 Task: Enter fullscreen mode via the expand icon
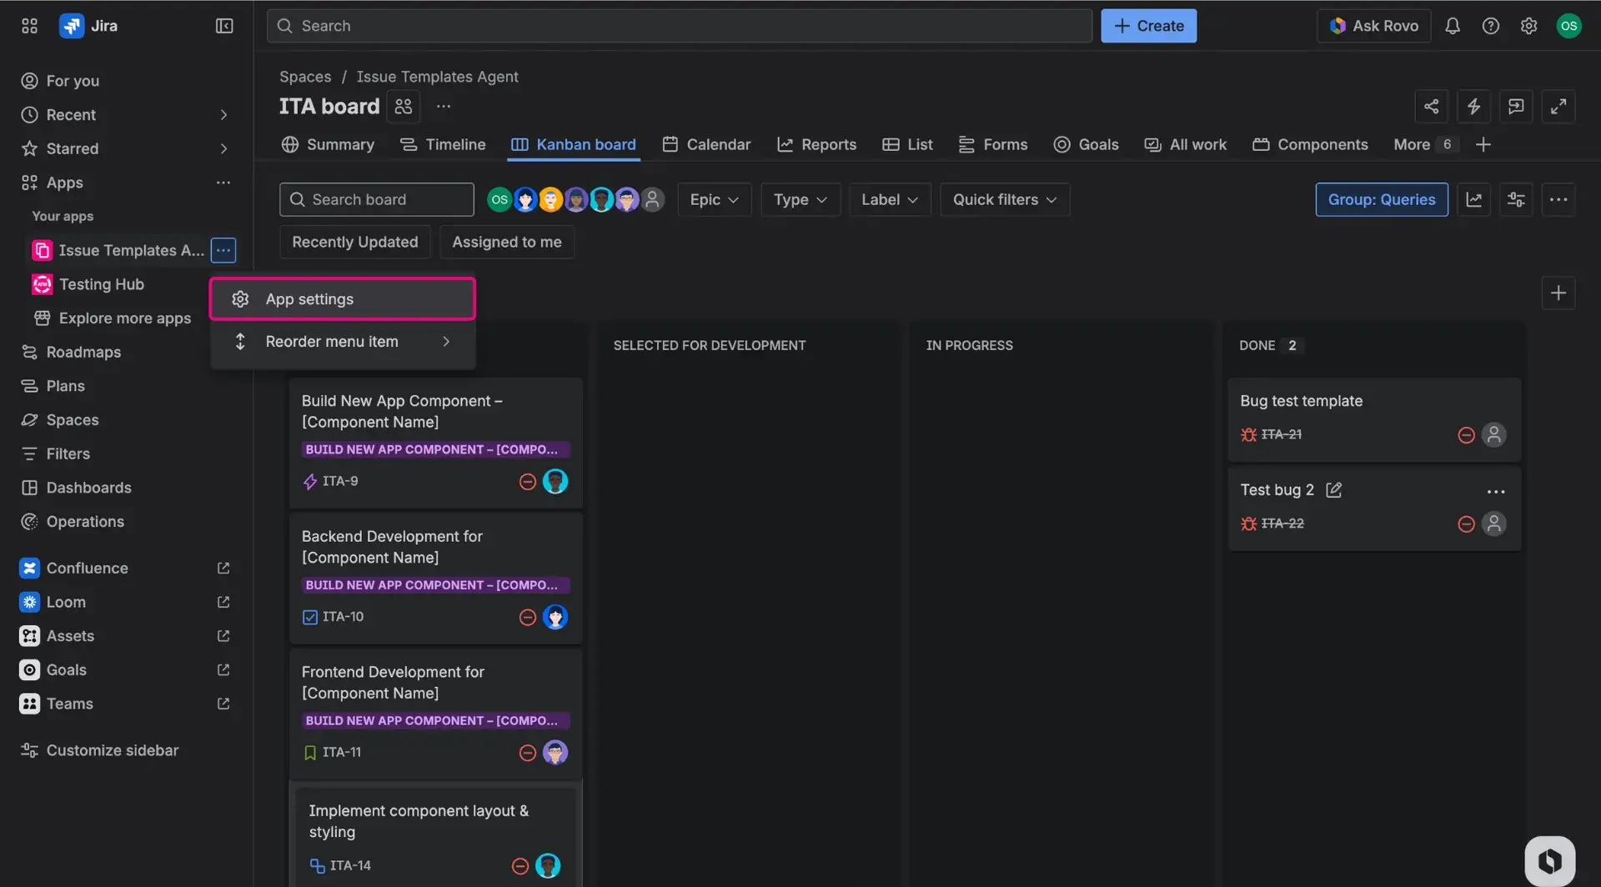point(1558,107)
